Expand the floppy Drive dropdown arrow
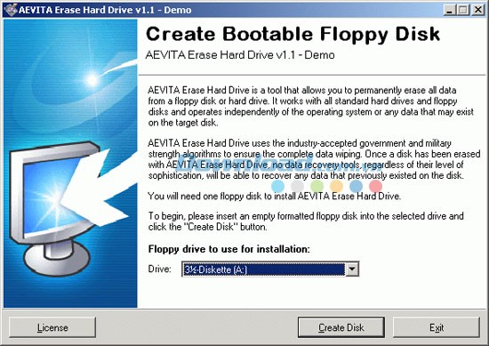489x346 pixels. tap(352, 269)
